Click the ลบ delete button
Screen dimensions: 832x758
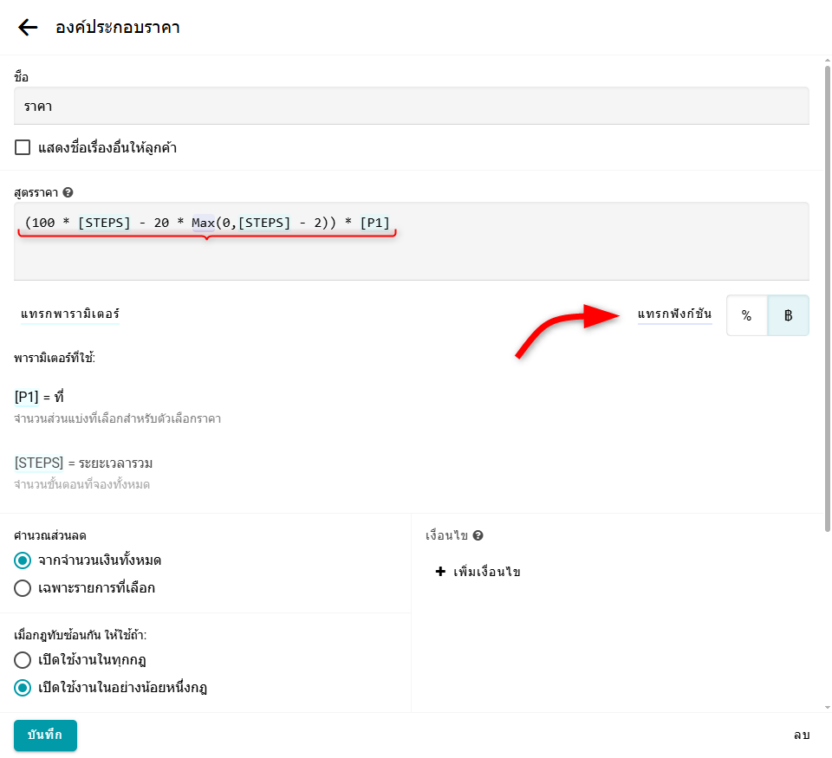point(801,735)
